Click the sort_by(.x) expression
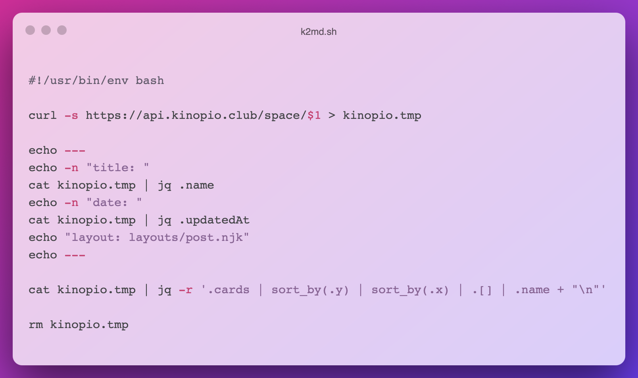 click(410, 290)
